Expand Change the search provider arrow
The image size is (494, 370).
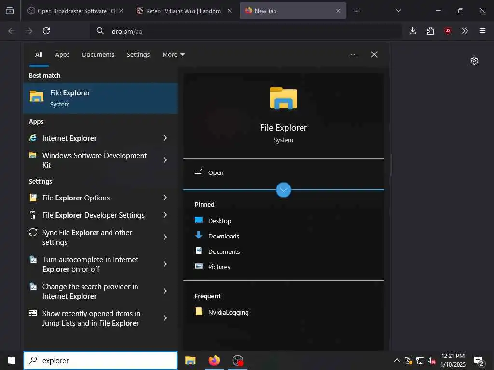pos(165,291)
